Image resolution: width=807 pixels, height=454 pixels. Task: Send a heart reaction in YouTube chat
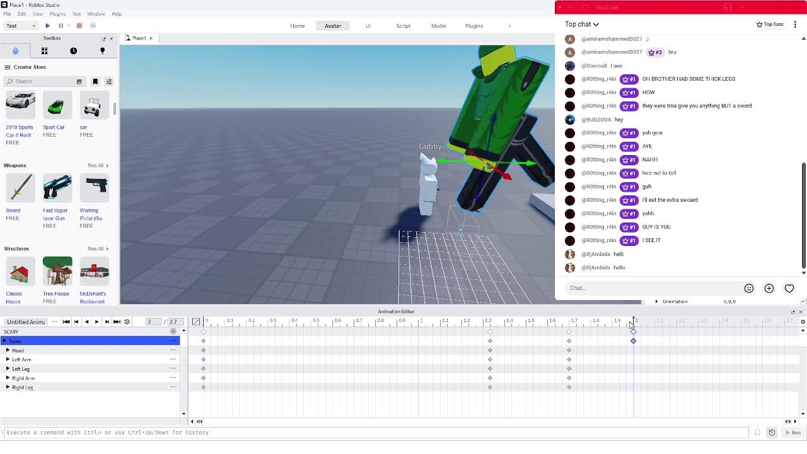point(789,288)
